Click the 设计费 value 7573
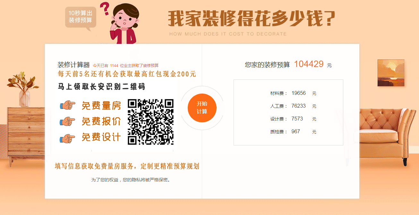The width and height of the screenshot is (419, 215). pos(297,119)
